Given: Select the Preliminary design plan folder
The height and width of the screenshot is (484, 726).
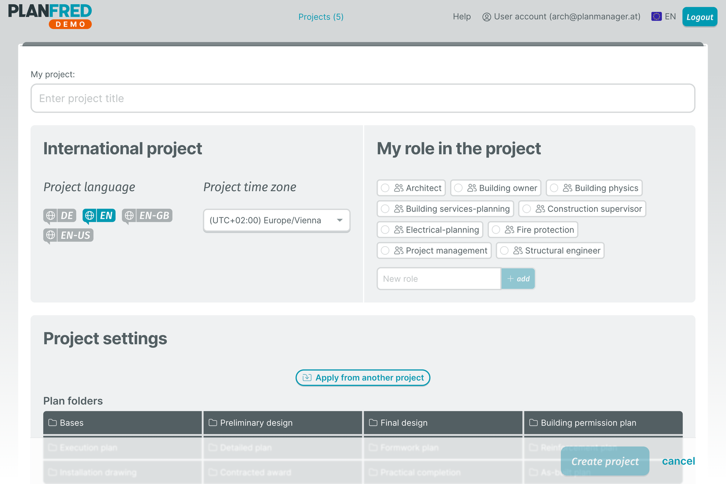Looking at the screenshot, I should pos(283,423).
